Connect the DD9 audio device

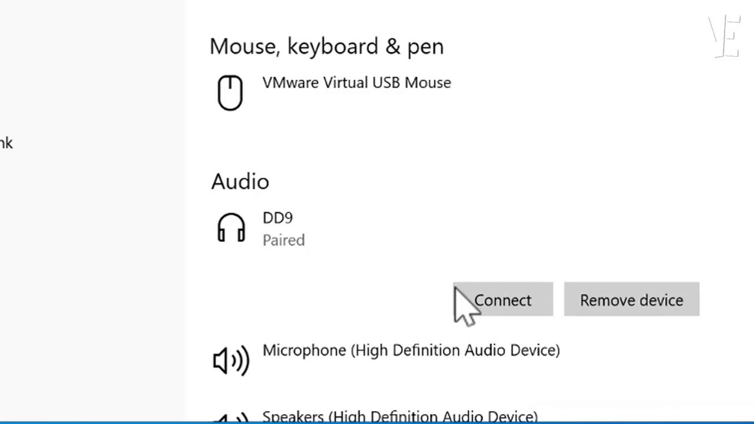[503, 300]
